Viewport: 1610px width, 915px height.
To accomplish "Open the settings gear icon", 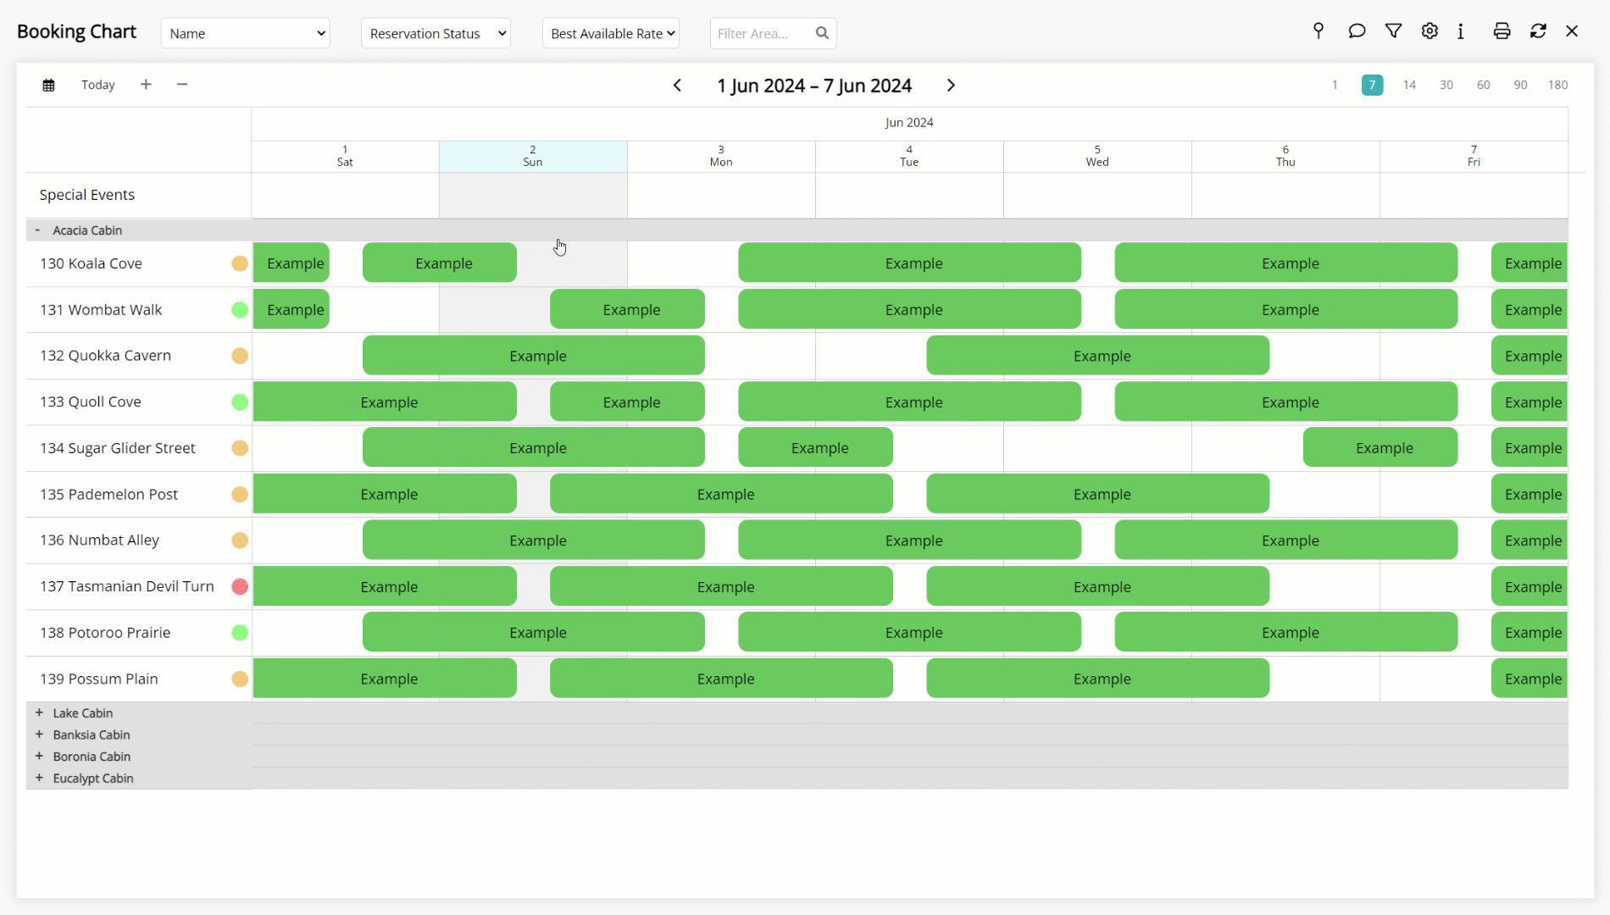I will click(1430, 31).
